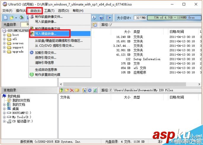Click the New blank image toolbar icon
Screen dimensions: 203x145
(5, 18)
